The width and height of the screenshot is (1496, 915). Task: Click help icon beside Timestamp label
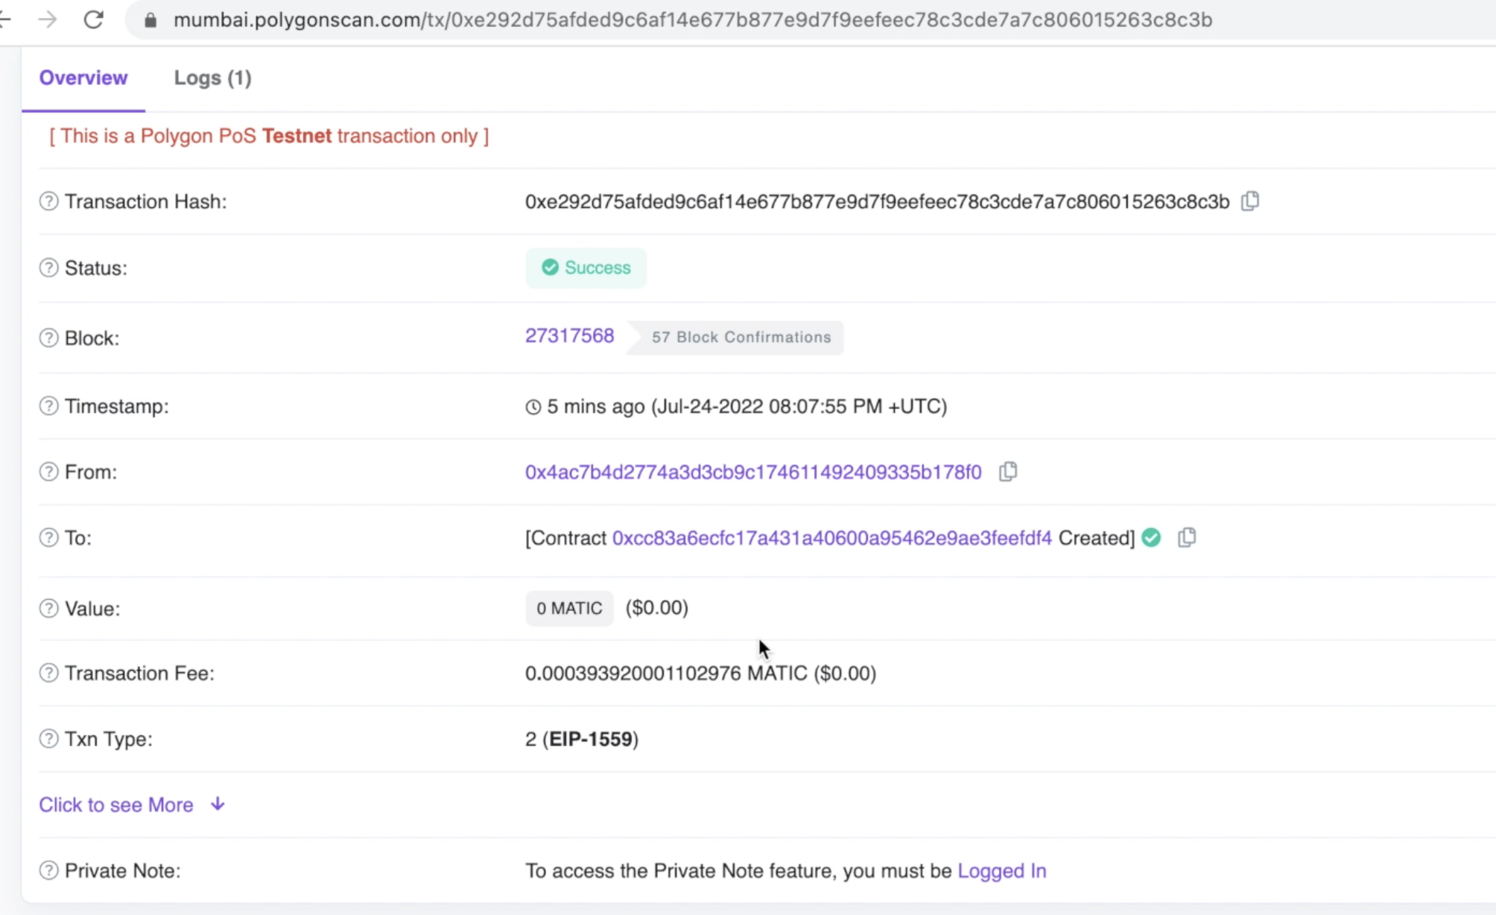(x=48, y=406)
